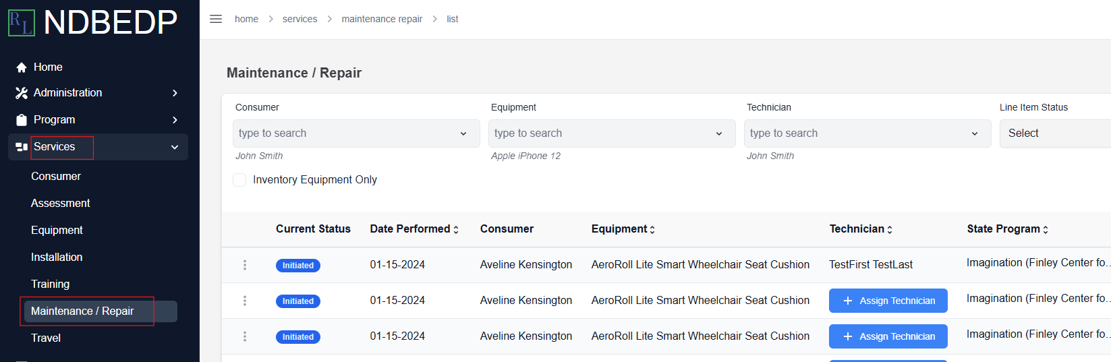This screenshot has height=362, width=1111.
Task: Click the Current Status column header
Action: 313,229
